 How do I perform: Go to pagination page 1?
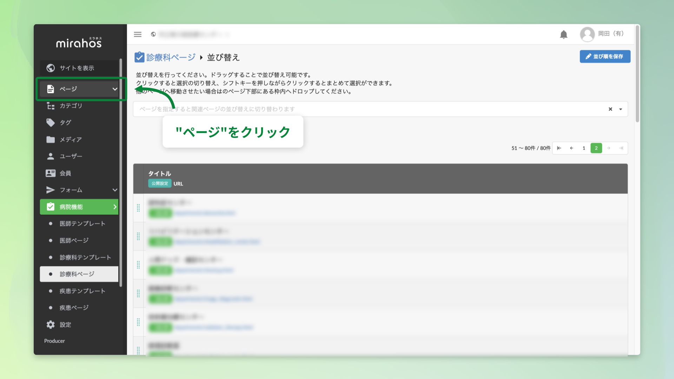583,148
